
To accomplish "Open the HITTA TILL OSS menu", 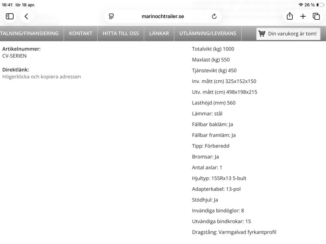I will click(x=121, y=34).
